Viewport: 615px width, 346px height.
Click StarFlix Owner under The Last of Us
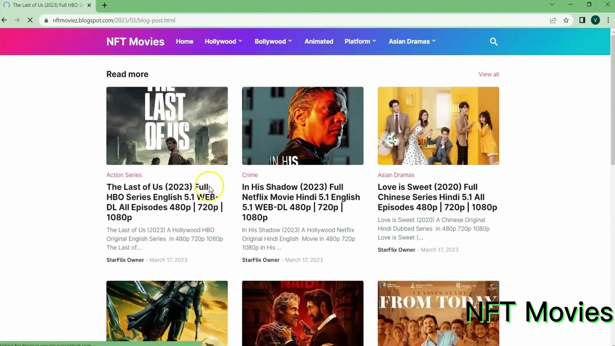click(x=125, y=260)
